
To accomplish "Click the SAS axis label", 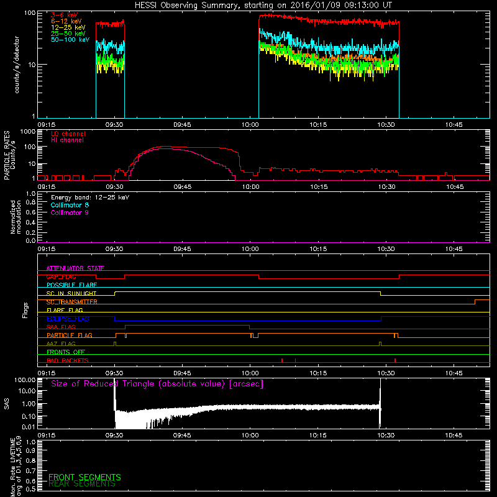I will (6, 404).
